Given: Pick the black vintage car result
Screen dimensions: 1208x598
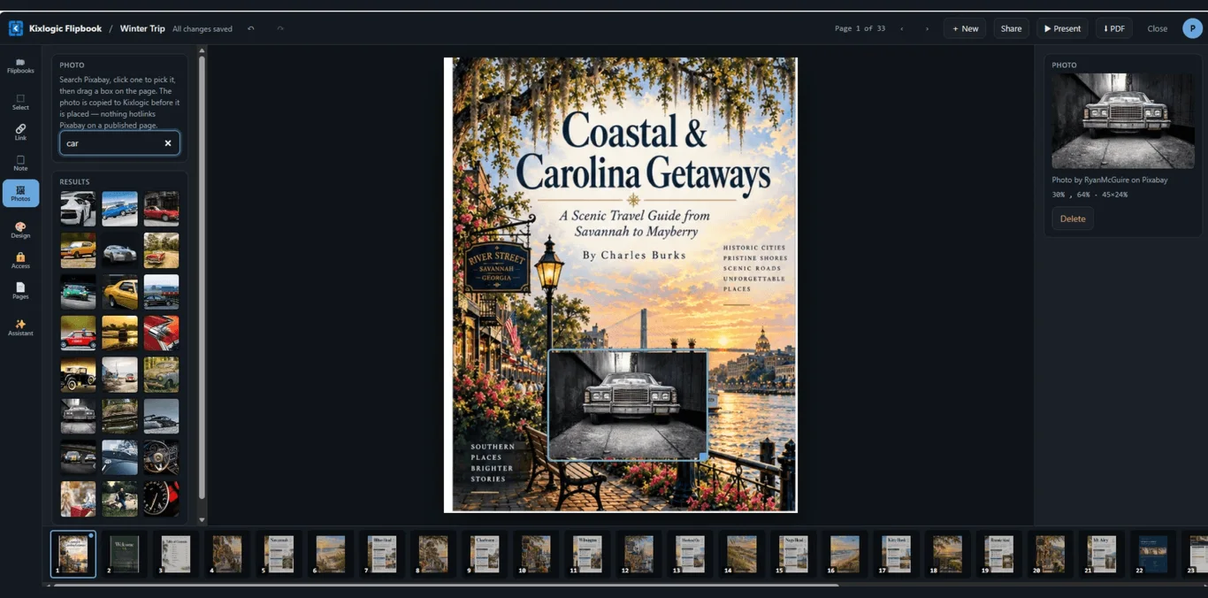Looking at the screenshot, I should click(78, 375).
